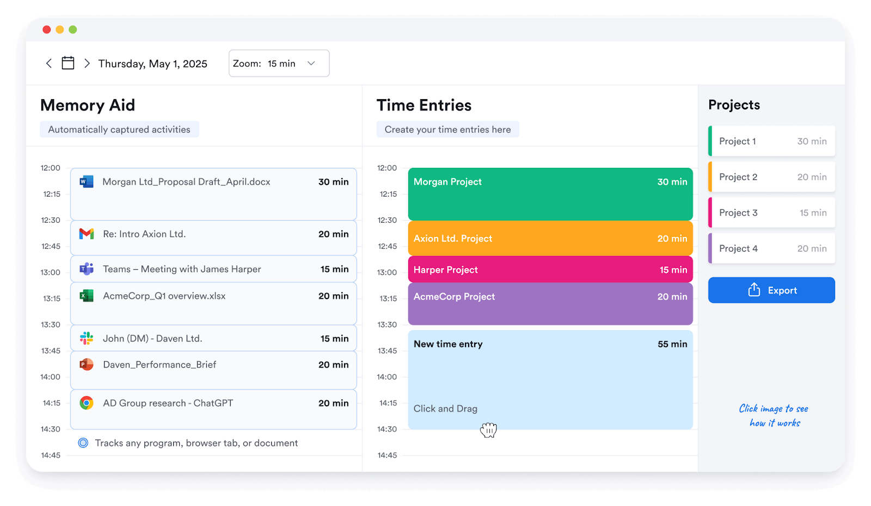Go to the previous day with the left chevron
The width and height of the screenshot is (871, 506).
(48, 63)
